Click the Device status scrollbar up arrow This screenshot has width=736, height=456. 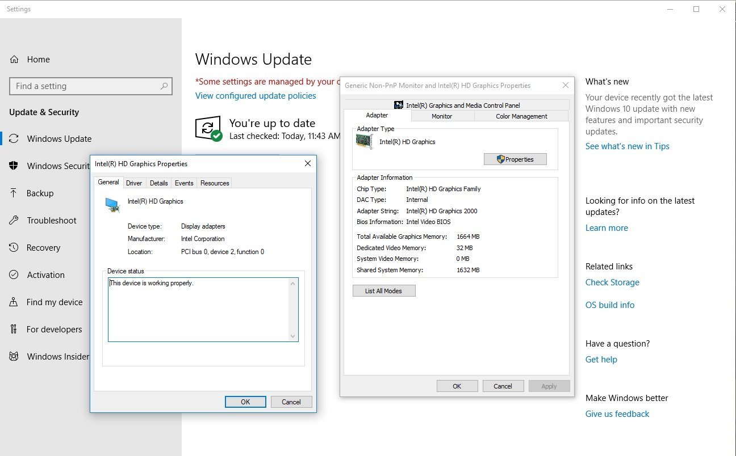[293, 283]
